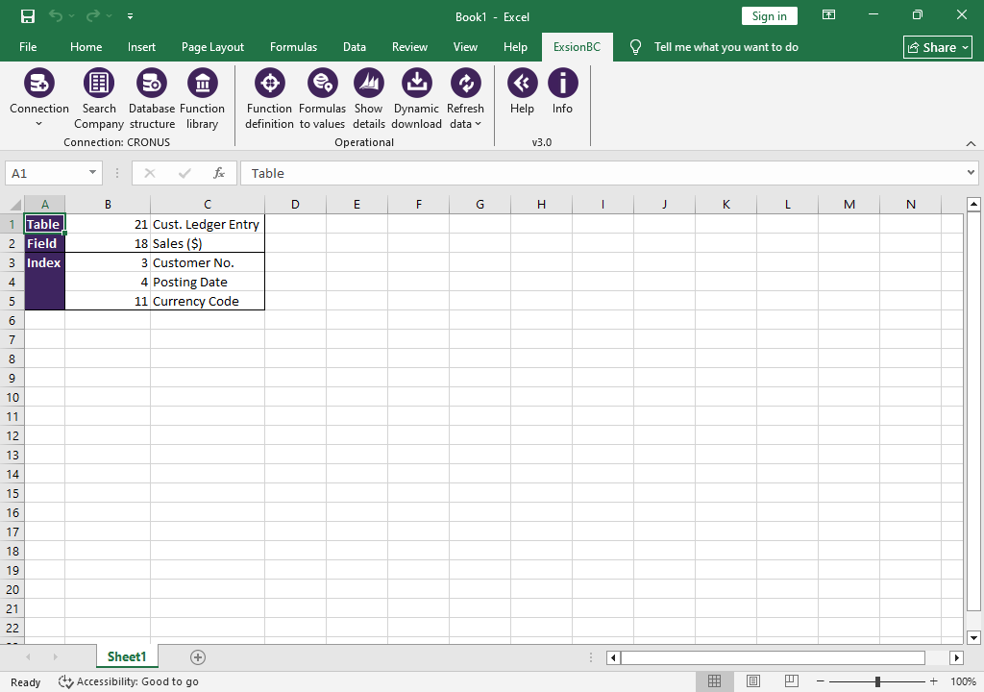The height and width of the screenshot is (692, 984).
Task: Switch to the Insert tab
Action: (142, 47)
